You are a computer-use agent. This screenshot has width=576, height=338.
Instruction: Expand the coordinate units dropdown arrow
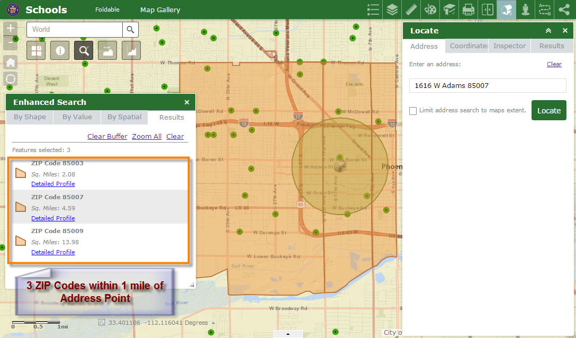click(x=213, y=323)
